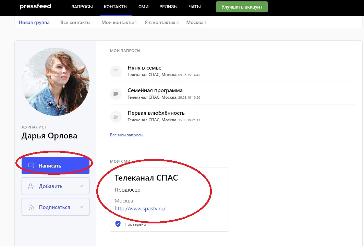364x246 pixels.
Task: Click the verified shield icon near Проверено
Action: [118, 224]
